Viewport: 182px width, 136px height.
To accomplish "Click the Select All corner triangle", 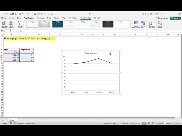I will tap(2, 35).
